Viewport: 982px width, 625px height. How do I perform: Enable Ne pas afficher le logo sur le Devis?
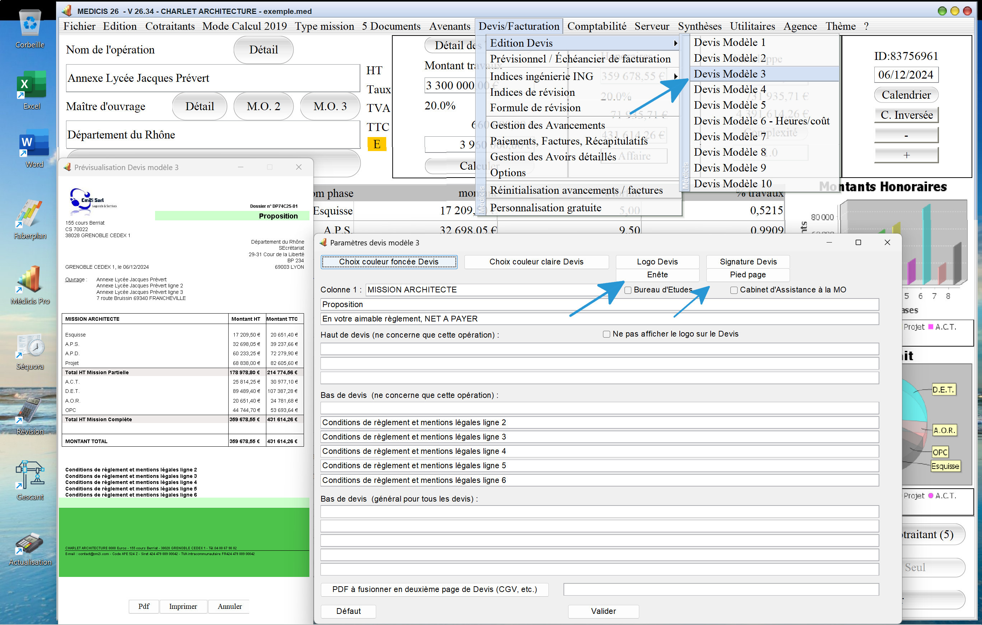(x=607, y=334)
